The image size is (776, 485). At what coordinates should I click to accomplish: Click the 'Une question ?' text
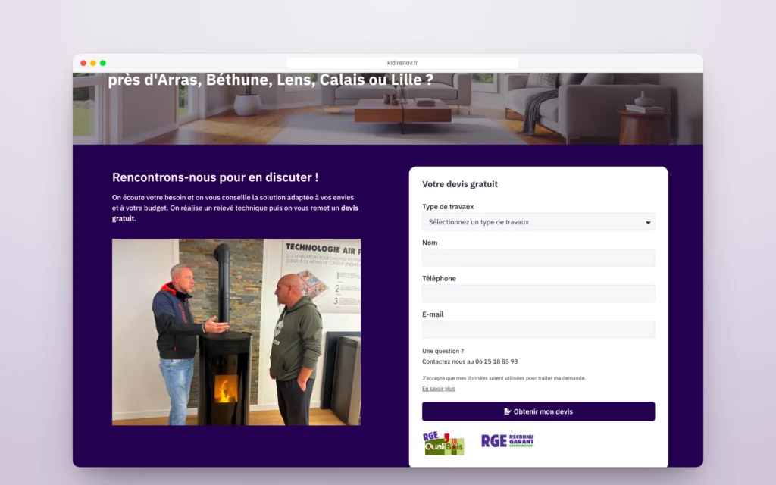pos(443,351)
